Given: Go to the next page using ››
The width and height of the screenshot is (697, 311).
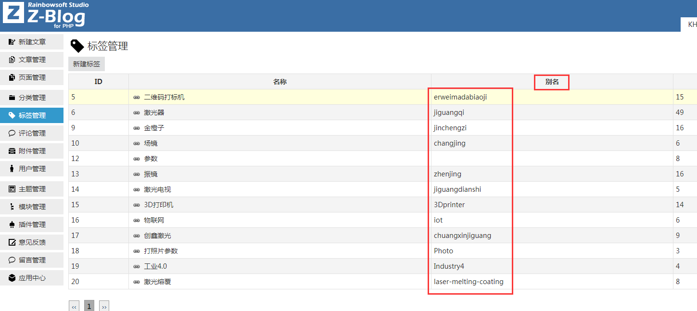Looking at the screenshot, I should [x=104, y=306].
